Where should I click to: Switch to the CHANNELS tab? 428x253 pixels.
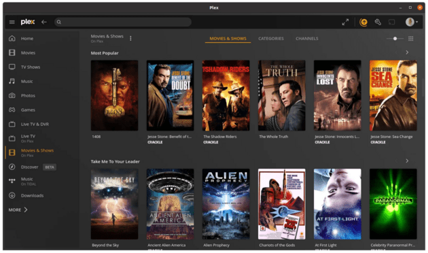pos(307,39)
